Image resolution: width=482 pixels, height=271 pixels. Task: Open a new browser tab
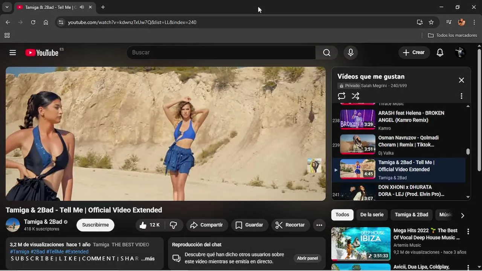(x=103, y=7)
